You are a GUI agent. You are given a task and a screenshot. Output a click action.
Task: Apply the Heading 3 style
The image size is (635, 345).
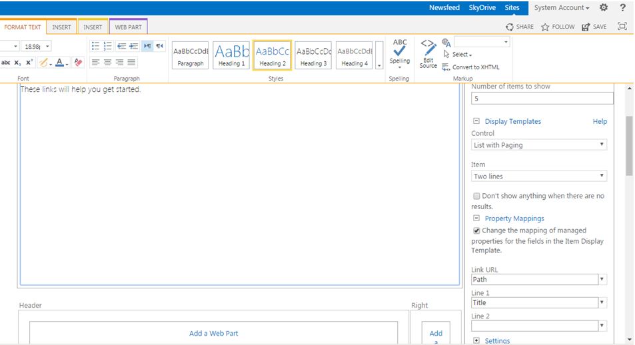[313, 55]
